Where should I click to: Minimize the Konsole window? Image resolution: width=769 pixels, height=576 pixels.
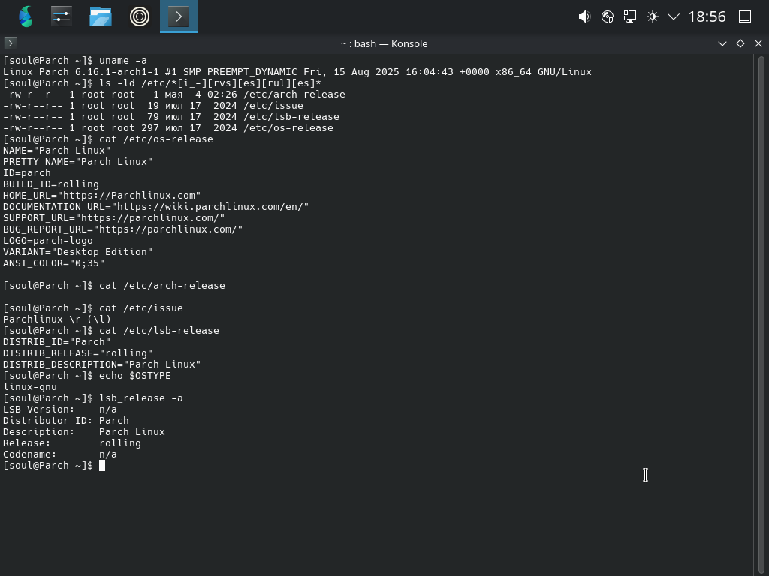[x=722, y=43]
